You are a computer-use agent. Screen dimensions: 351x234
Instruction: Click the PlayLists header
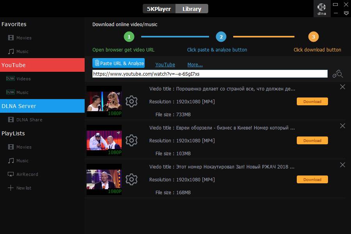tap(13, 133)
